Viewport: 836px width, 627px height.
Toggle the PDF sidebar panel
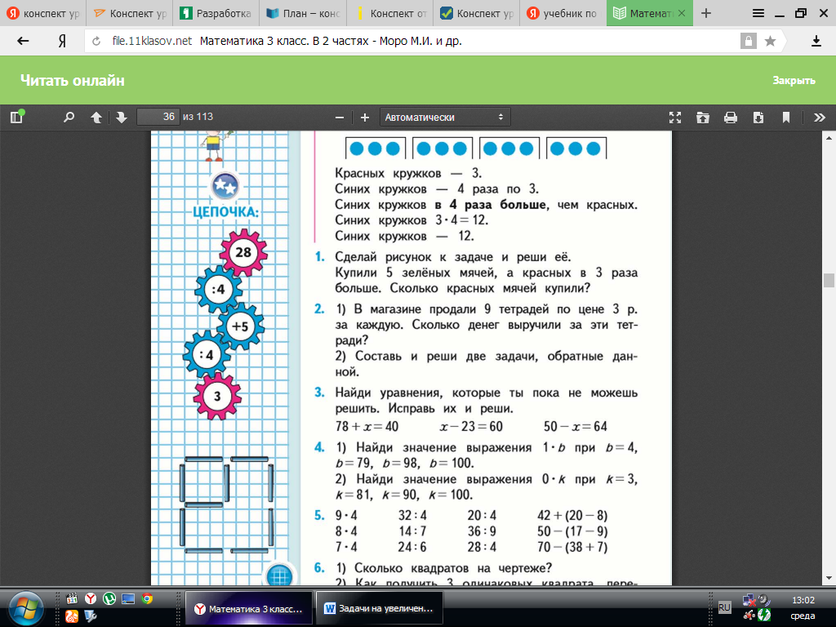point(16,117)
